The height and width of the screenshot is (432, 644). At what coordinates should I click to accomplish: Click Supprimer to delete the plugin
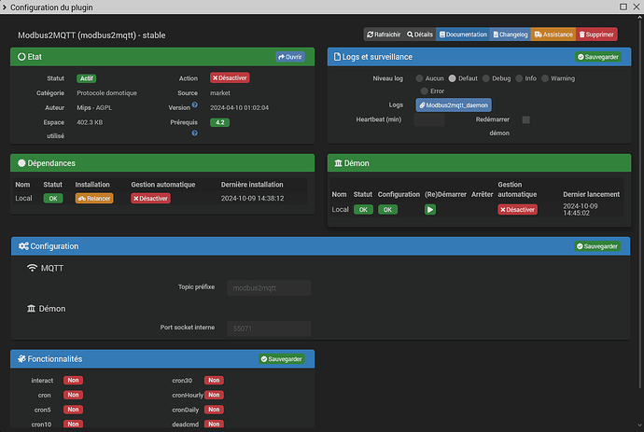[596, 35]
